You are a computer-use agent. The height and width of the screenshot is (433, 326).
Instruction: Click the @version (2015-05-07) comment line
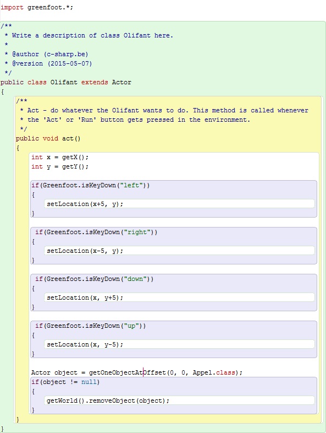[x=48, y=63]
